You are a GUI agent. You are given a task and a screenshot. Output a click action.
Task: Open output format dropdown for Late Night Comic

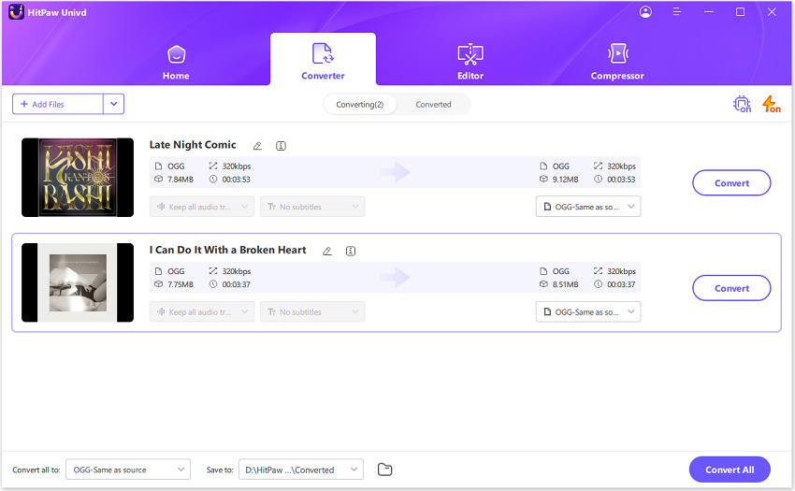588,207
